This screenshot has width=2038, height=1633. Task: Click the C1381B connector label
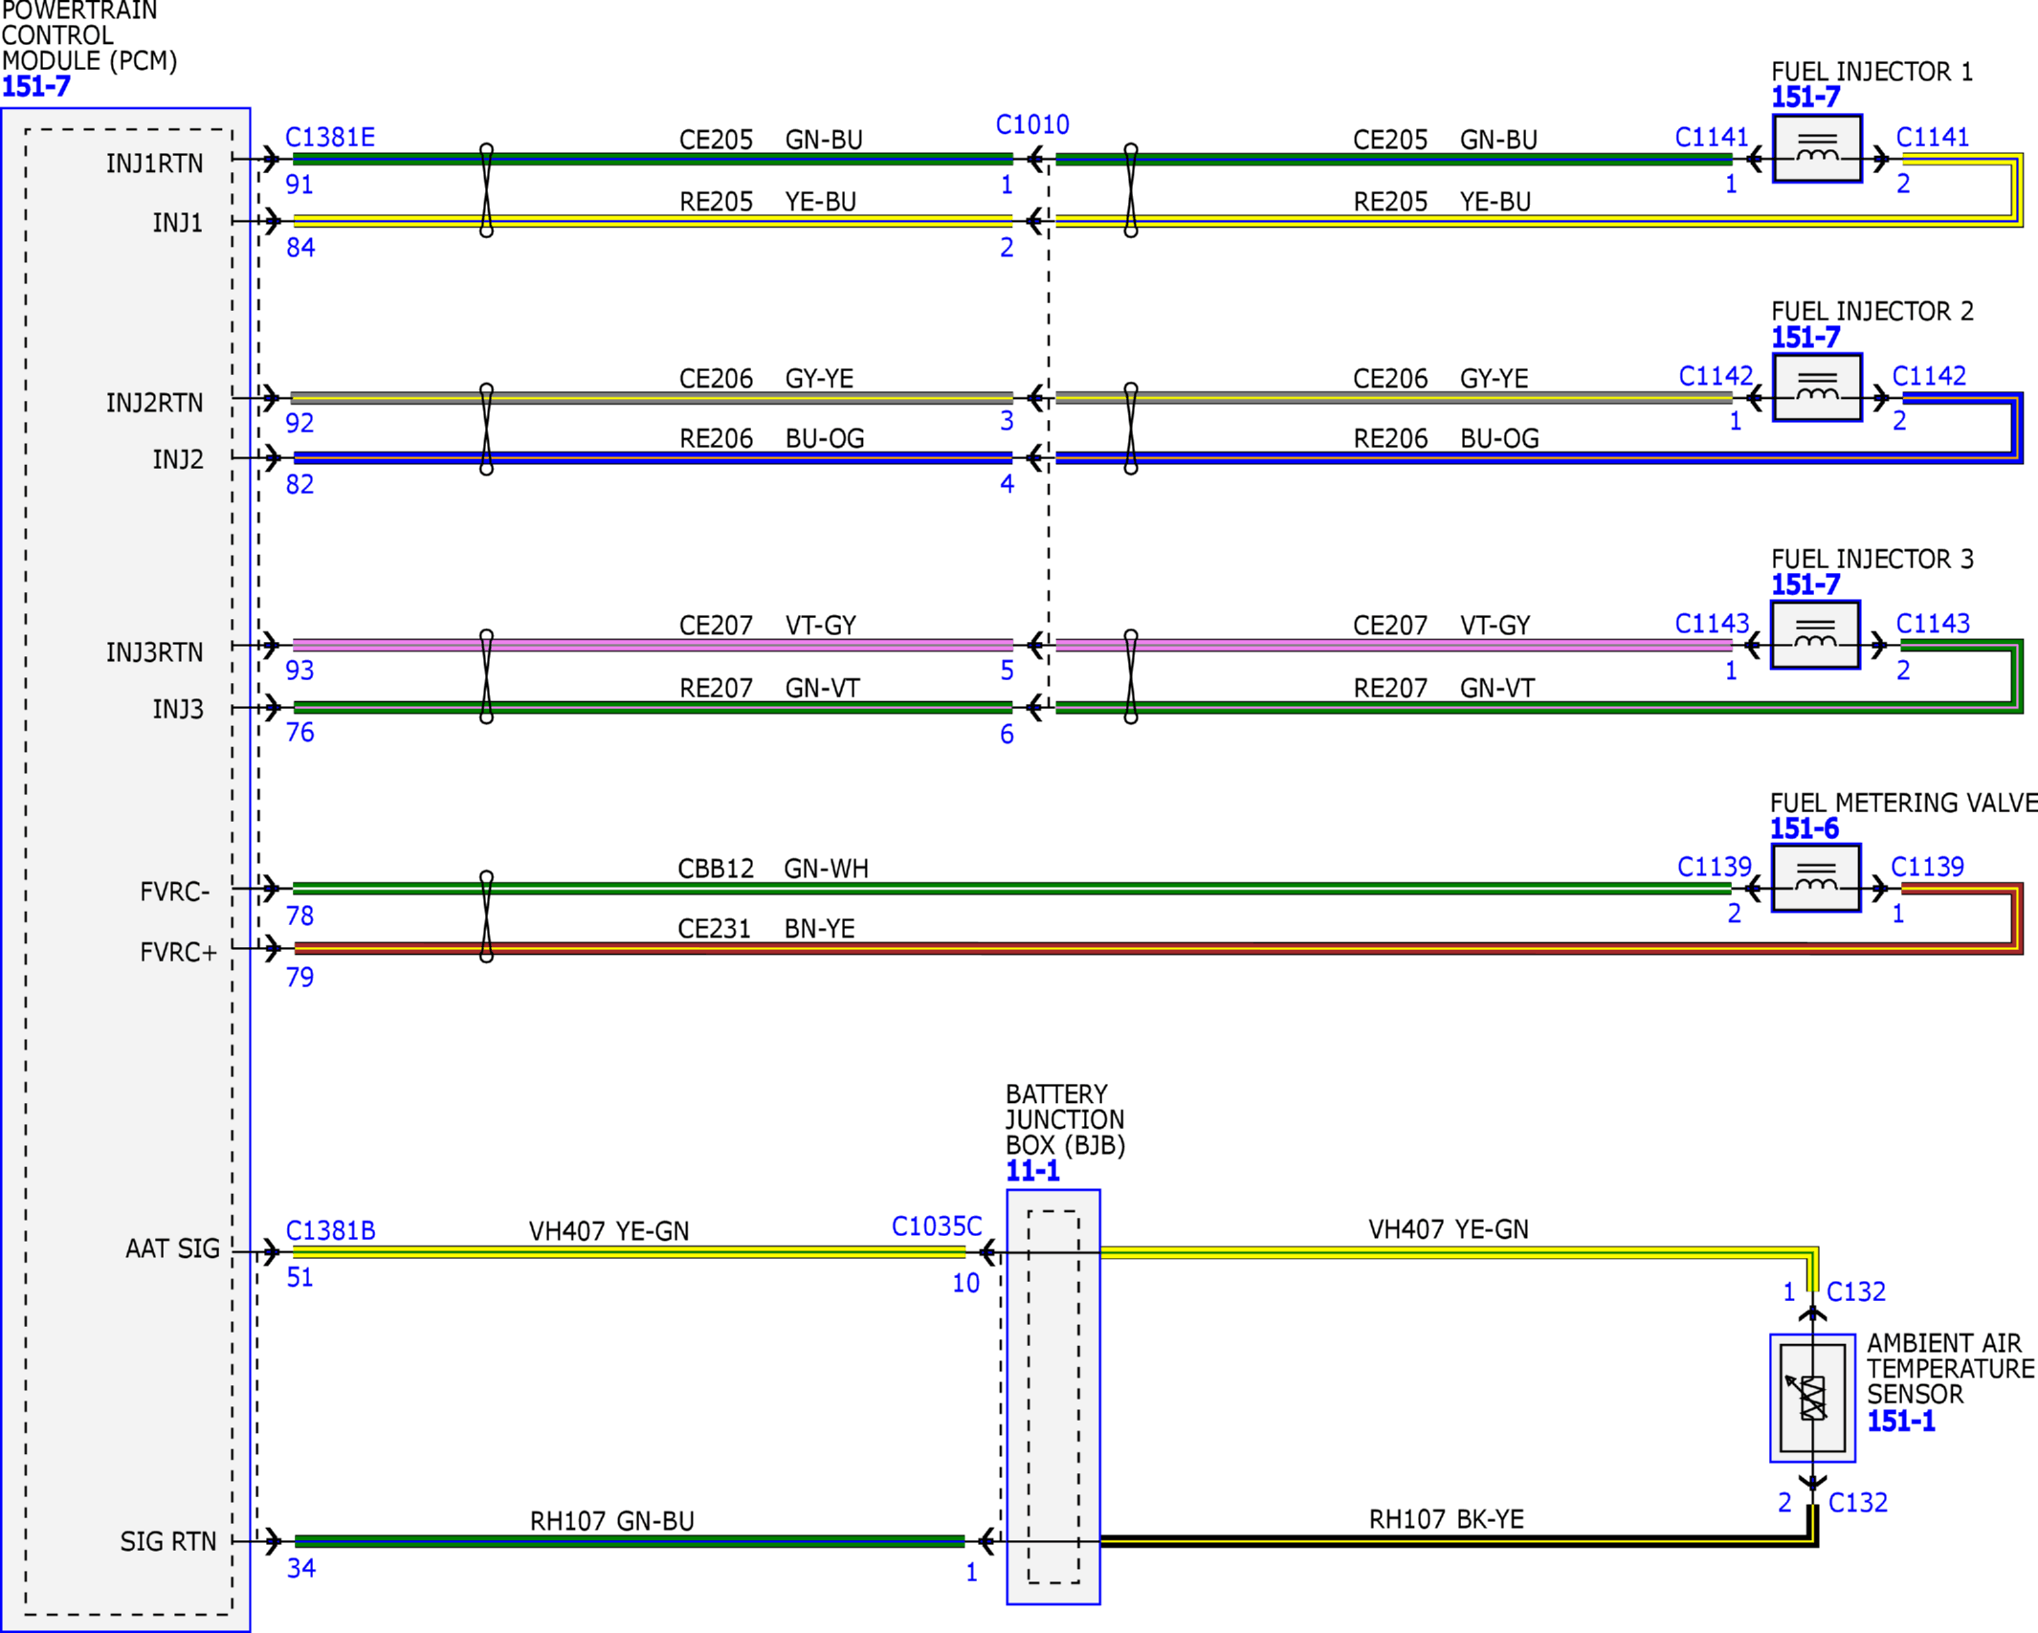[x=331, y=1230]
